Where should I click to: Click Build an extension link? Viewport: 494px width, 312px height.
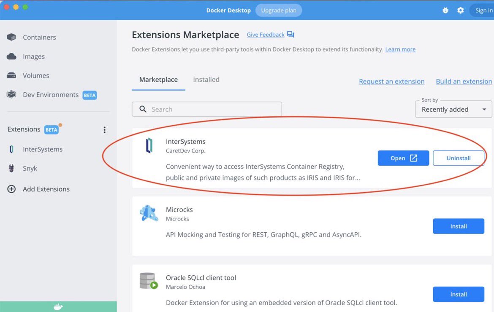pos(464,81)
